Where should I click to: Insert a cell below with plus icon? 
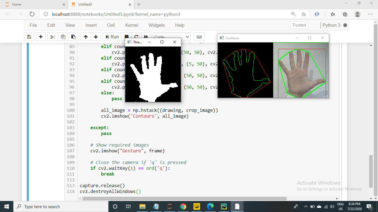click(41, 37)
